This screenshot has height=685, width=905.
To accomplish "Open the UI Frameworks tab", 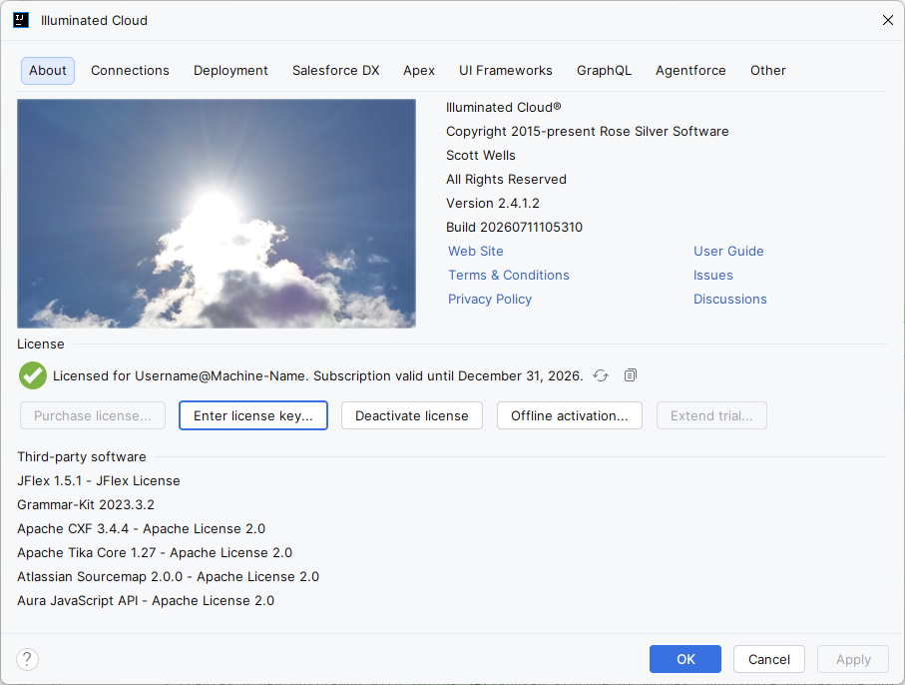I will click(x=506, y=71).
